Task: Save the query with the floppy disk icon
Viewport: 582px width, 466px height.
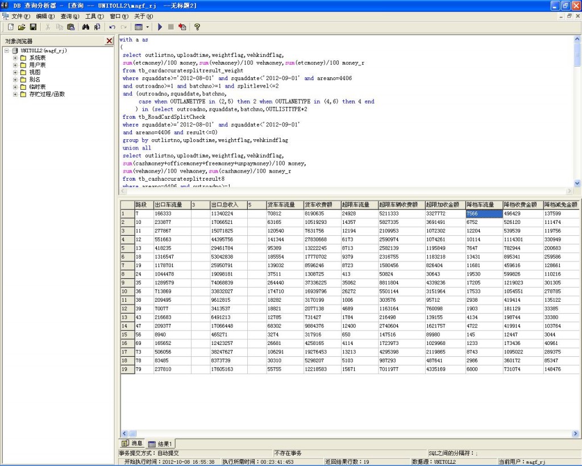Action: pos(33,27)
